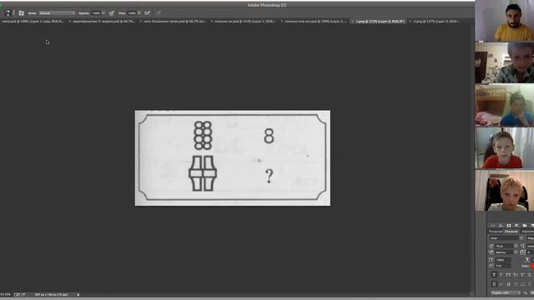534x300 pixels.
Task: Switch to the first document tab, Layer 1 copy
Action: (33, 21)
